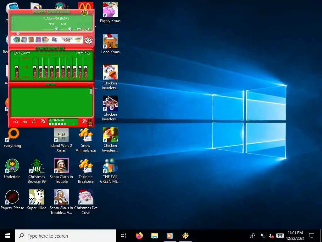
Task: Enable AUTO equalizer mode
Action: (26, 53)
